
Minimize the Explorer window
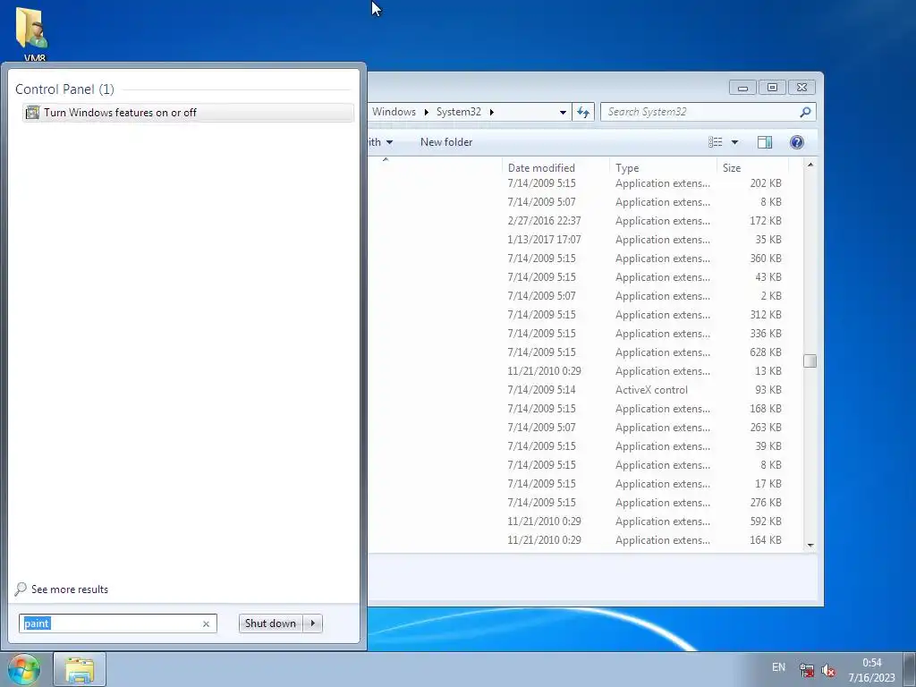(742, 88)
